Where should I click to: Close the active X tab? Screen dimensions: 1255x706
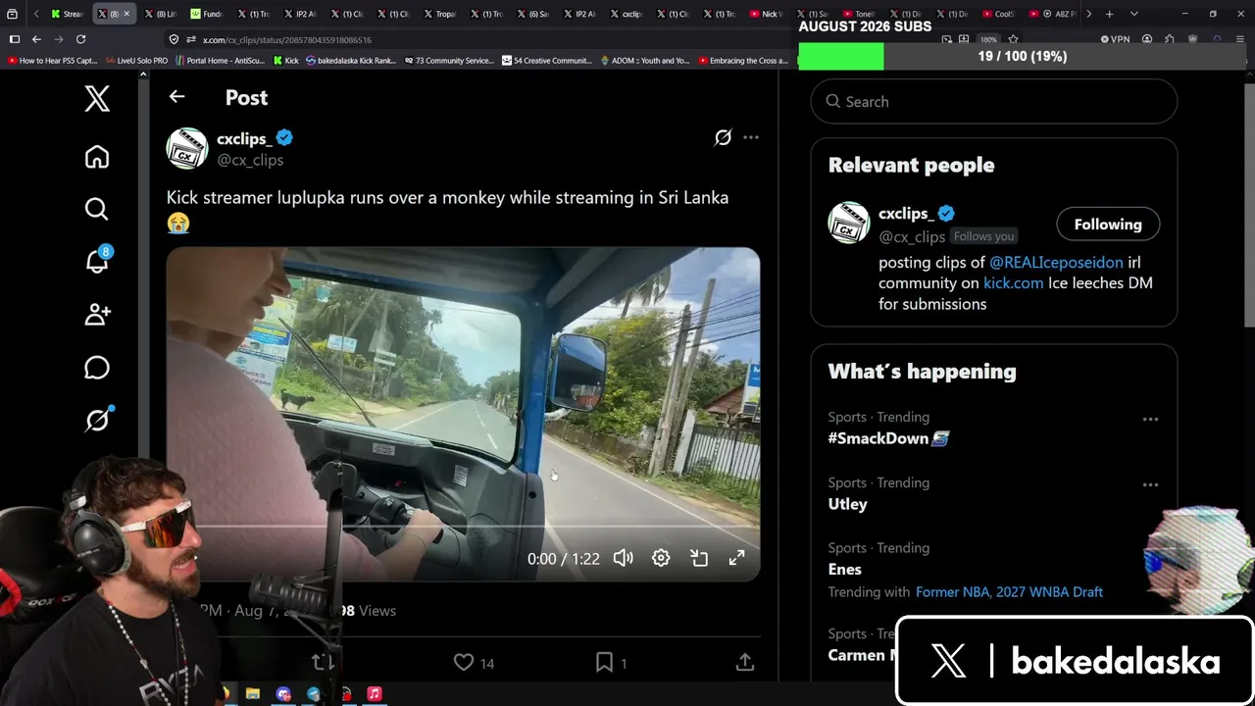point(126,14)
